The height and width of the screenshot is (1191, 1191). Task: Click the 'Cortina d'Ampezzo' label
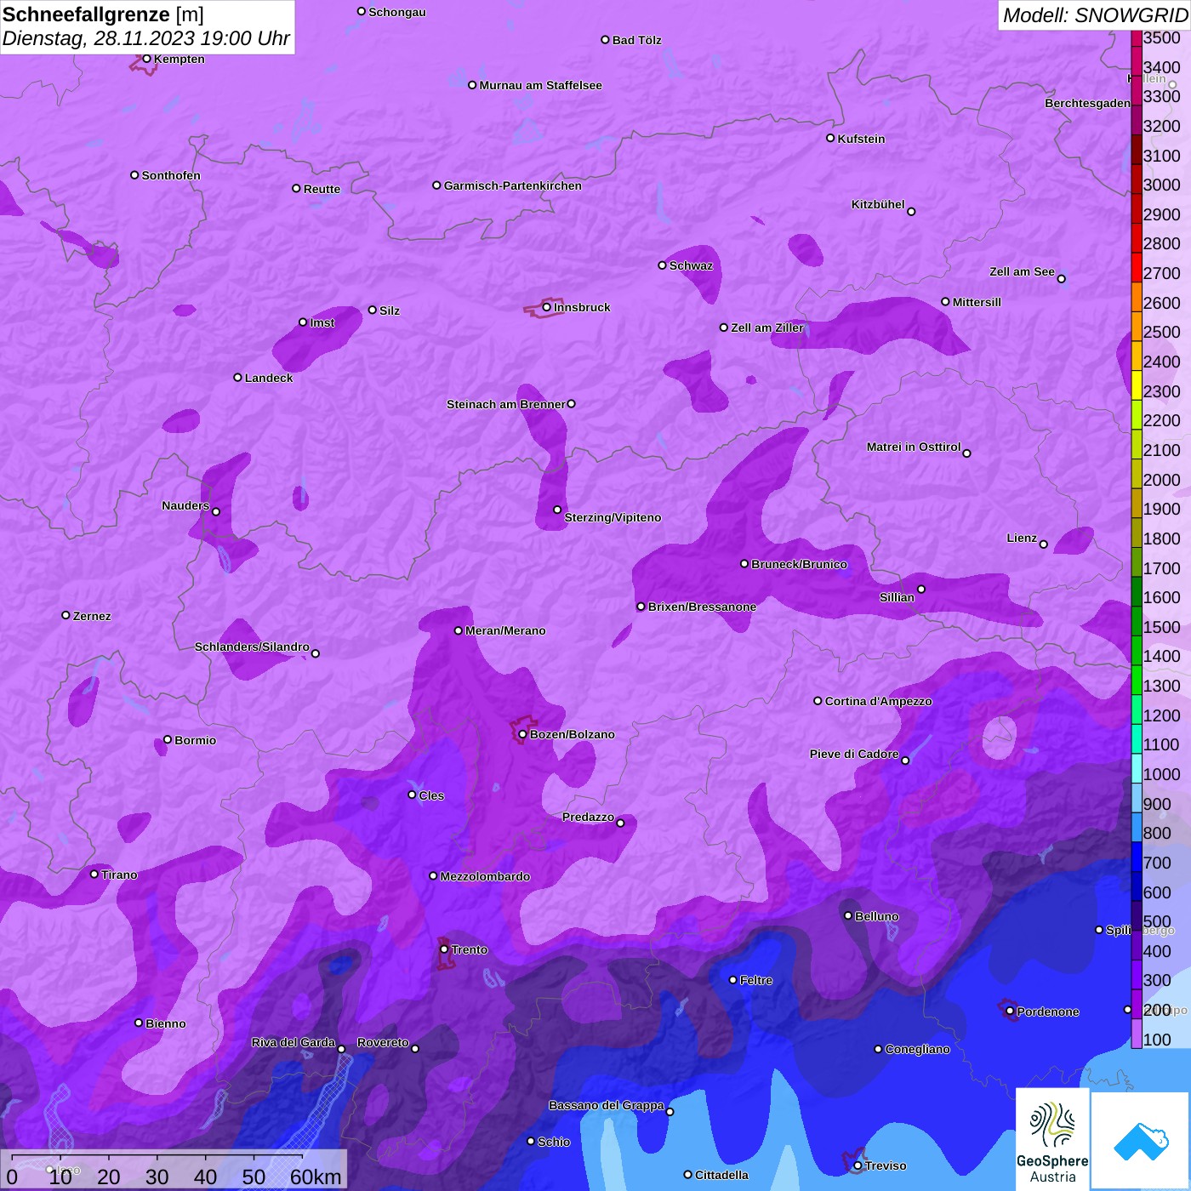click(x=879, y=701)
